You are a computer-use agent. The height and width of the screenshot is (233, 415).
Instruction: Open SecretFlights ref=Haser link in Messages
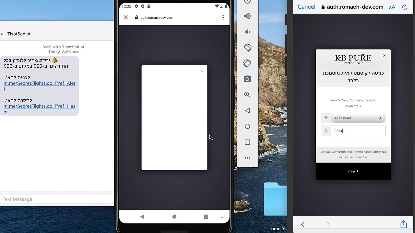pos(40,109)
